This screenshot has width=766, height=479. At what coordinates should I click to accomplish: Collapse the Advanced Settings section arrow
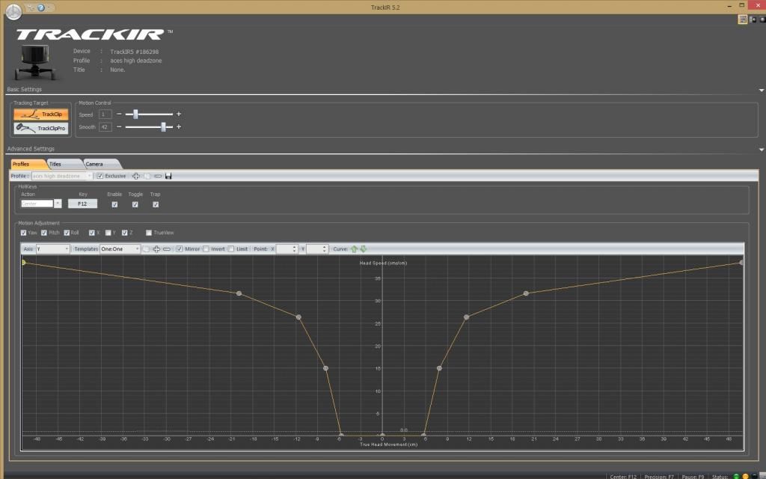761,150
